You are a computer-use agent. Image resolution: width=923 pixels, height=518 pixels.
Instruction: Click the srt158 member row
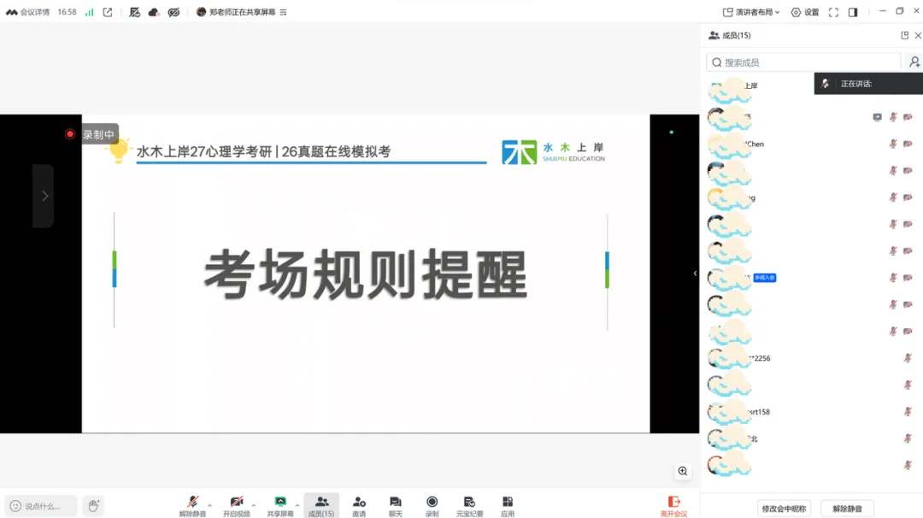(x=811, y=411)
